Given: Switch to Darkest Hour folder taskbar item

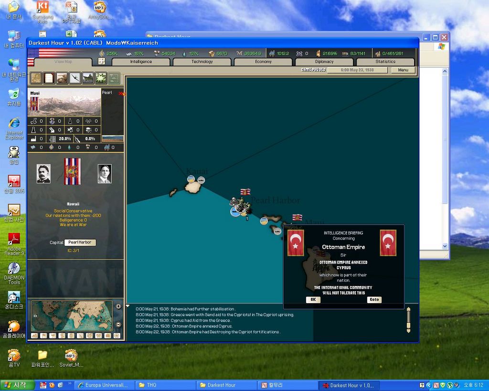Looking at the screenshot, I should pos(226,385).
